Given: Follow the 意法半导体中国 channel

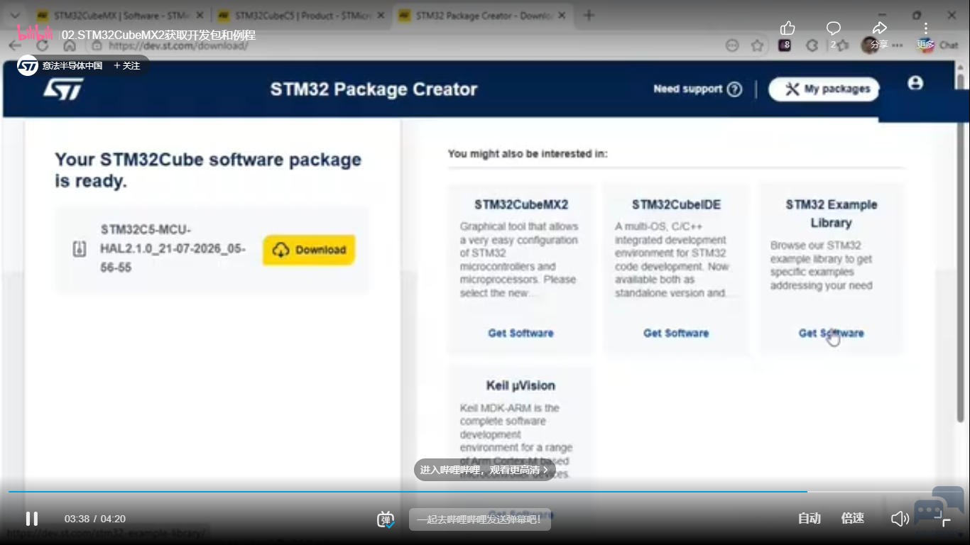Looking at the screenshot, I should 127,66.
